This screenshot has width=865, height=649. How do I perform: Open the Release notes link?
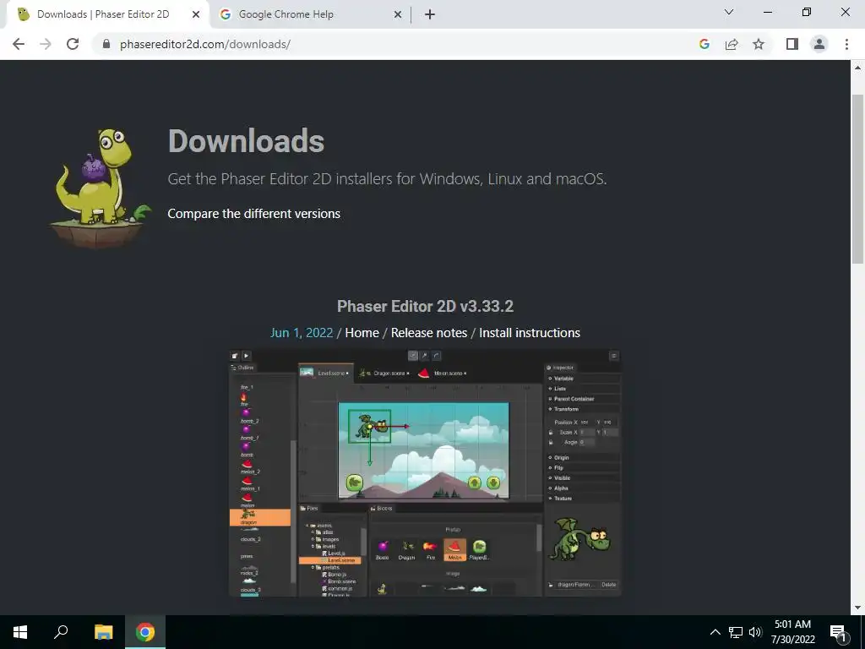point(429,333)
